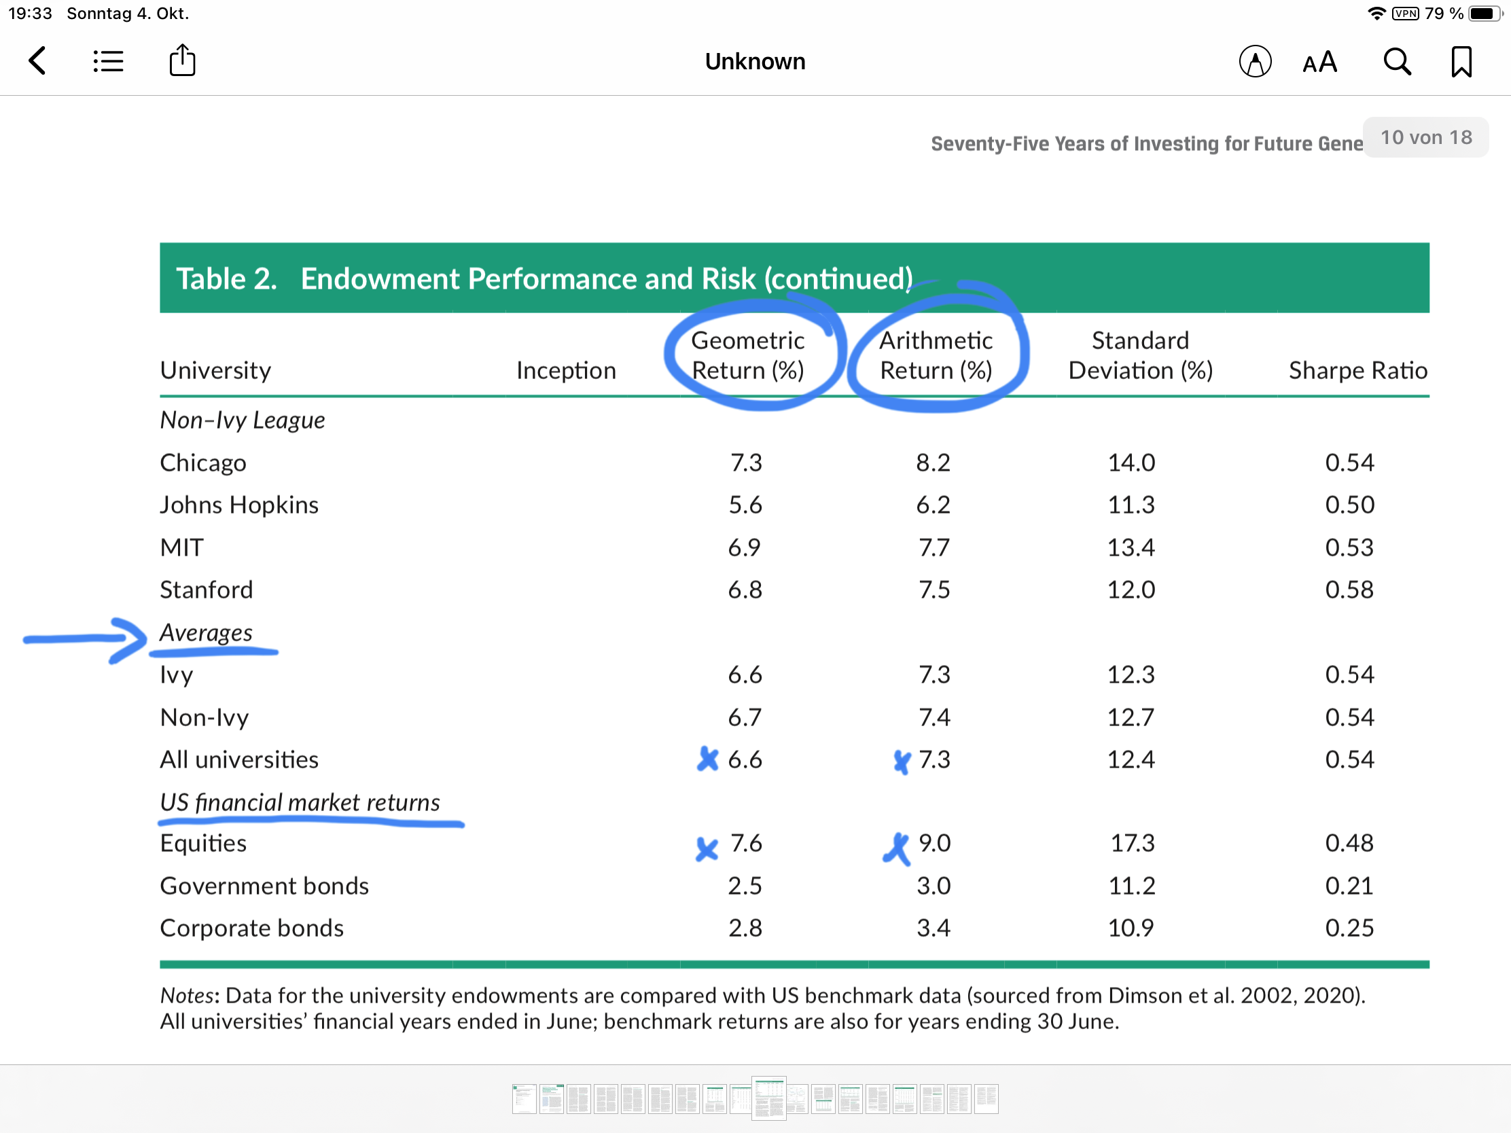Open the AA text appearance options
1511x1133 pixels.
pyautogui.click(x=1319, y=62)
